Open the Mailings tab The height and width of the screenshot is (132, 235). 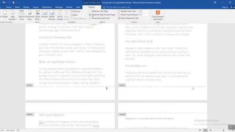(59, 7)
